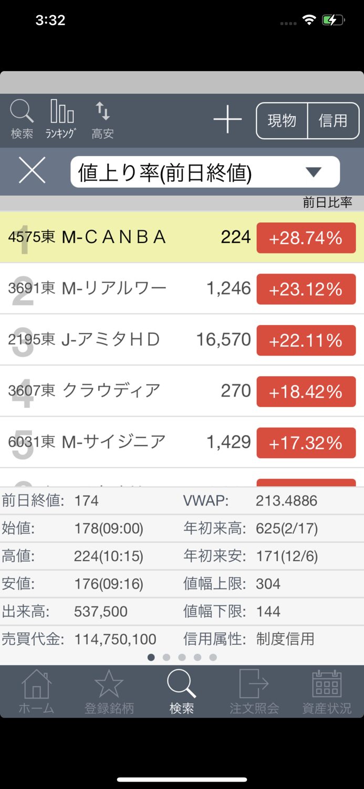Open the 注文照会 order inquiry icon
This screenshot has width=364, height=789.
tap(254, 689)
